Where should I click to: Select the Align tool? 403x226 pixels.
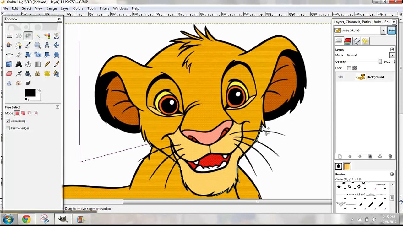[9, 55]
